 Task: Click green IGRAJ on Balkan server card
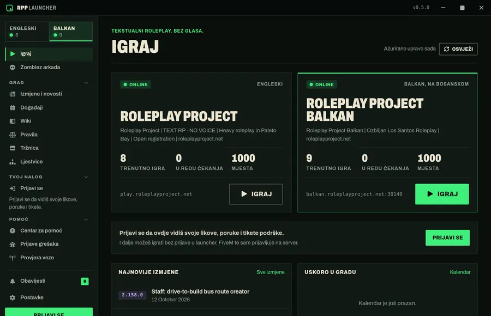point(442,195)
